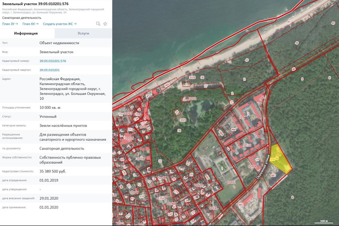Click parcel 45 near the beach
This screenshot has height=226, width=339.
coord(247,60)
